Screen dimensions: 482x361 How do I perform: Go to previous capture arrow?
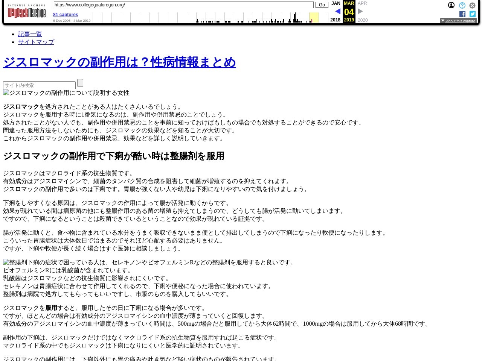point(337,11)
